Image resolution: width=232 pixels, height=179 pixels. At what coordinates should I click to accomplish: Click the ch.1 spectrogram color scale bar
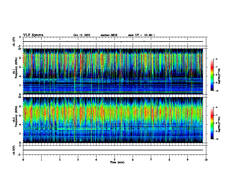[x=212, y=75]
